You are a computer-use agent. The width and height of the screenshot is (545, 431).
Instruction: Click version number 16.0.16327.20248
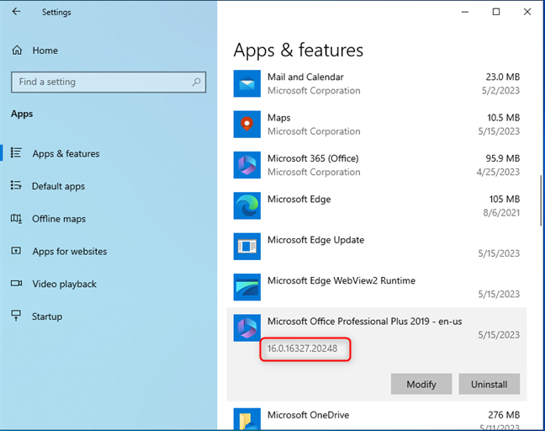pos(302,349)
